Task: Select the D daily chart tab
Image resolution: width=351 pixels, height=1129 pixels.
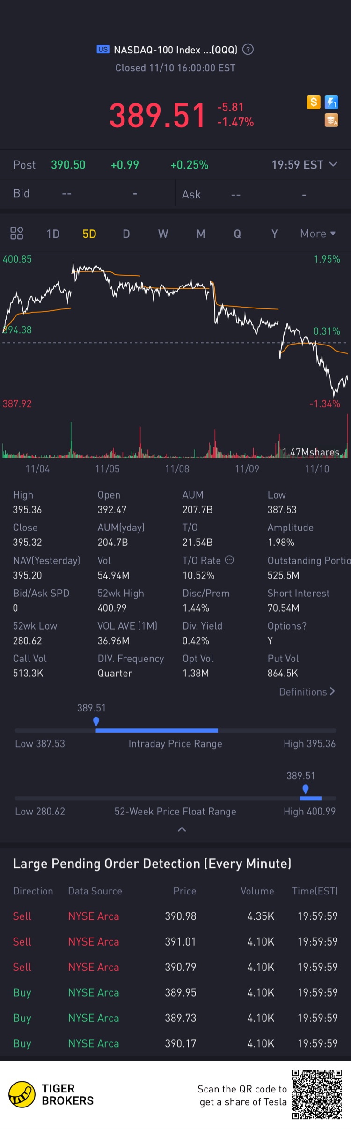Action: [x=126, y=234]
